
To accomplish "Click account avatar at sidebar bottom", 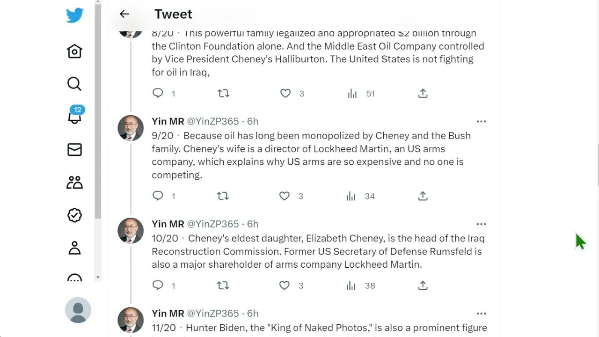I will (x=78, y=310).
